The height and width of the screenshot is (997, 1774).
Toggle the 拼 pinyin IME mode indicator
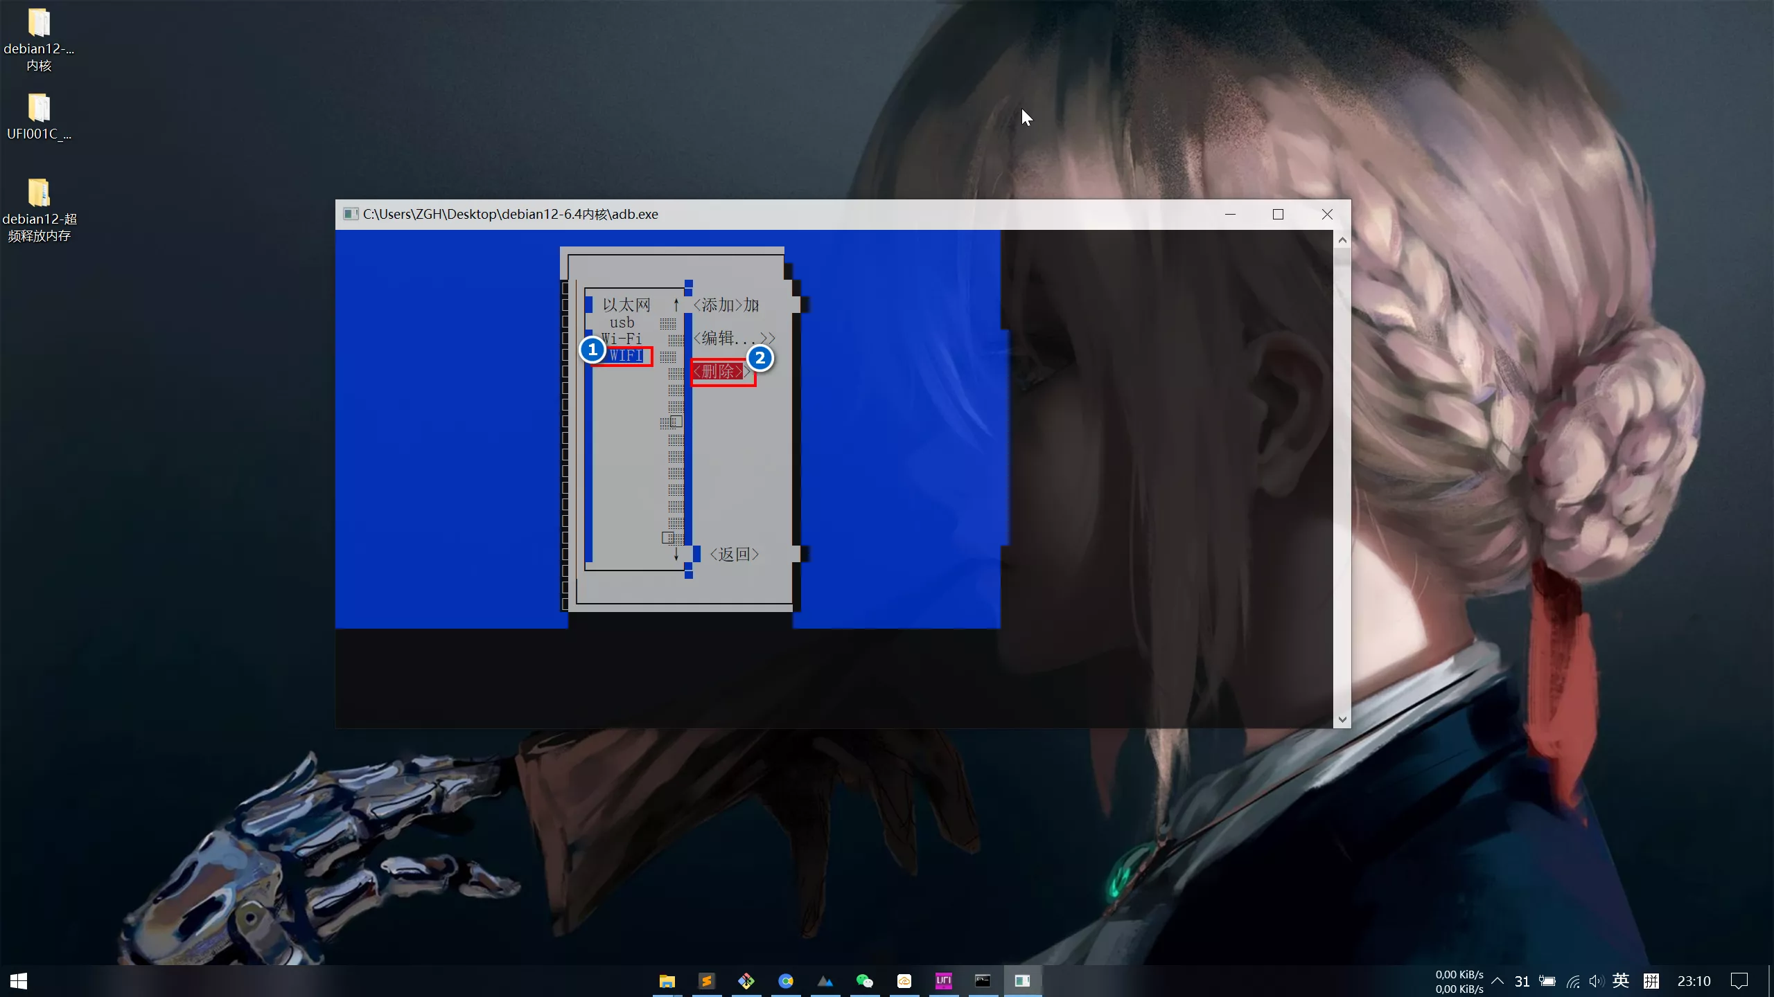point(1651,981)
